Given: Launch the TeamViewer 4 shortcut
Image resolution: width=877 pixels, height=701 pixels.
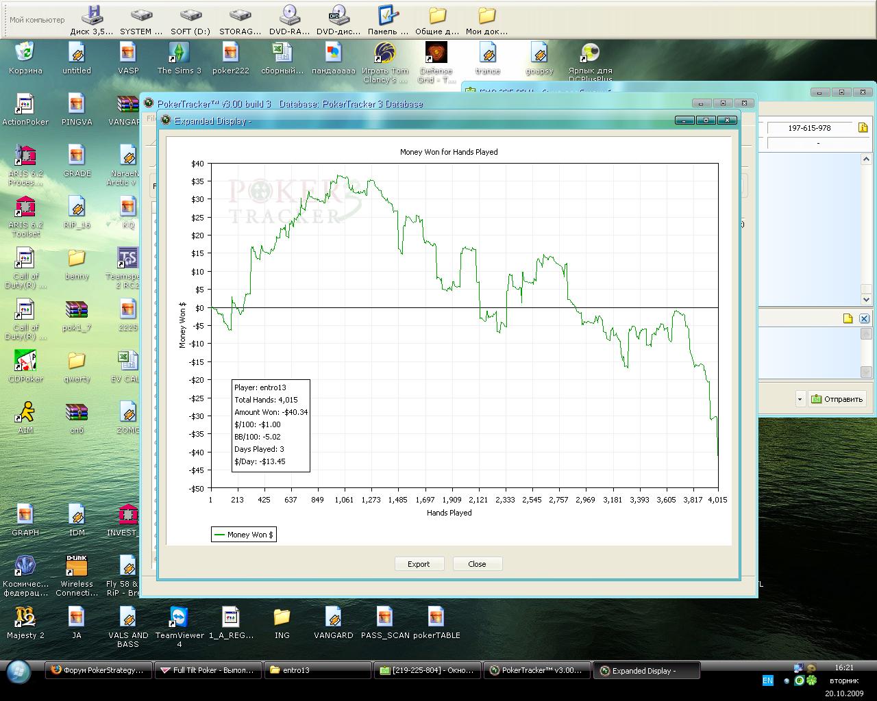Looking at the screenshot, I should pos(180,627).
